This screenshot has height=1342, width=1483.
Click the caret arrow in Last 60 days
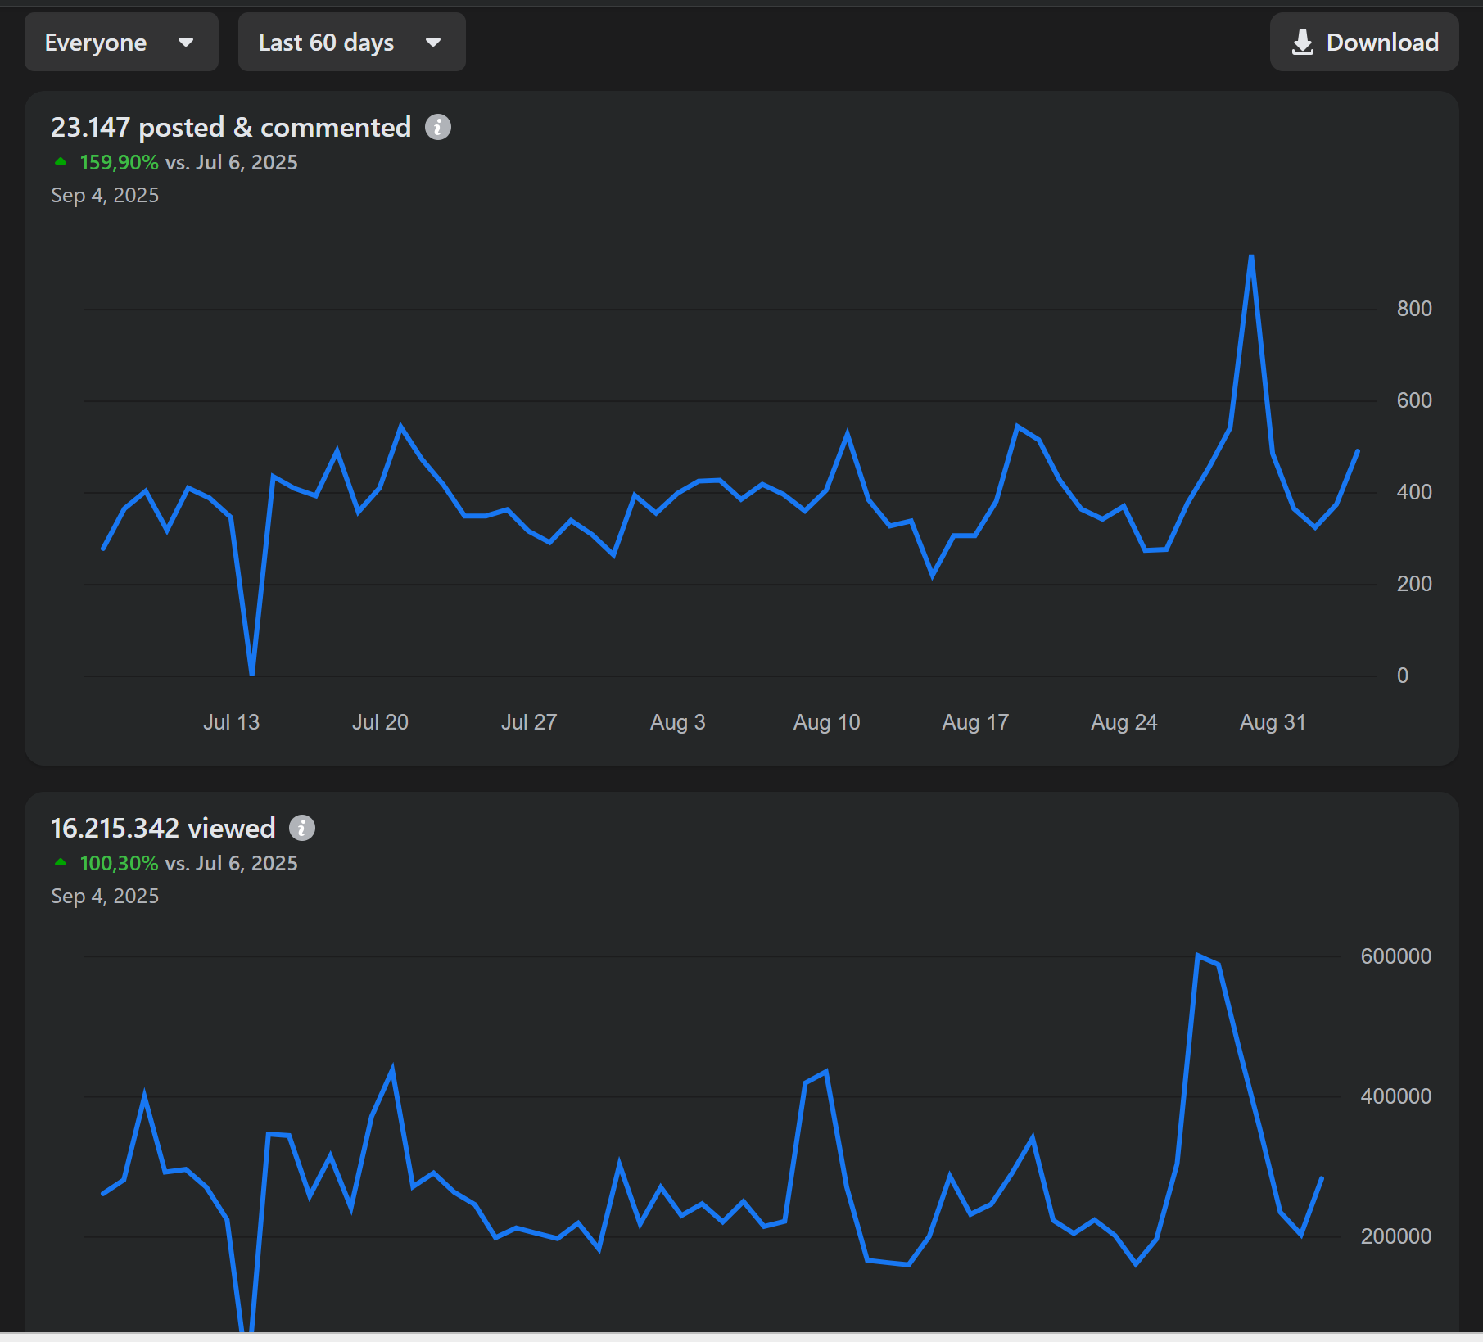point(433,43)
